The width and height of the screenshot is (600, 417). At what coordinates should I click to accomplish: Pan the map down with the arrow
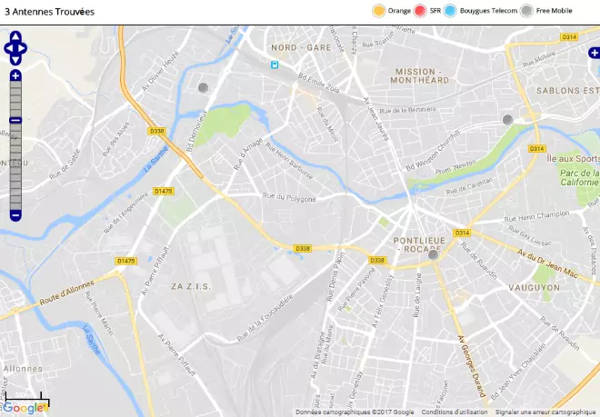pyautogui.click(x=15, y=61)
